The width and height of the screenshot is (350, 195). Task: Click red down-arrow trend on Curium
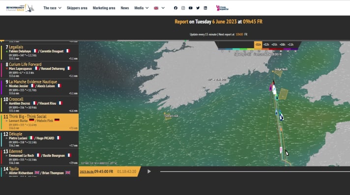click(7, 69)
